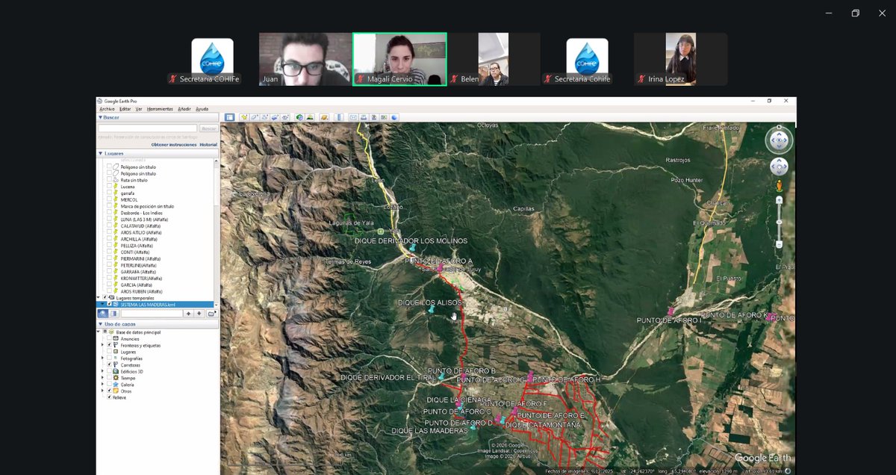Click the move joystick hand control

click(x=779, y=166)
